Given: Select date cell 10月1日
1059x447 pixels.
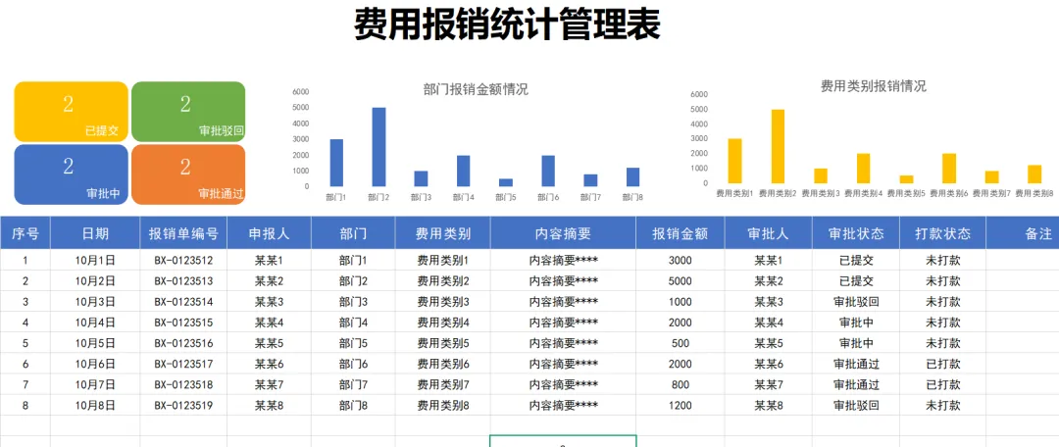Looking at the screenshot, I should tap(95, 260).
